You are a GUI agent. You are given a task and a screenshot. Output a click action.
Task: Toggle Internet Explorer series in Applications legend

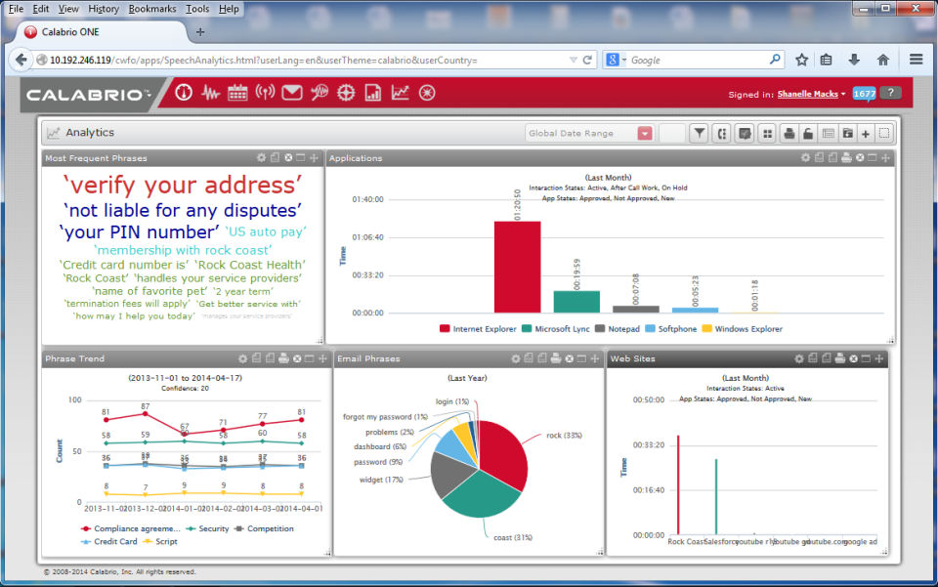[x=478, y=329]
